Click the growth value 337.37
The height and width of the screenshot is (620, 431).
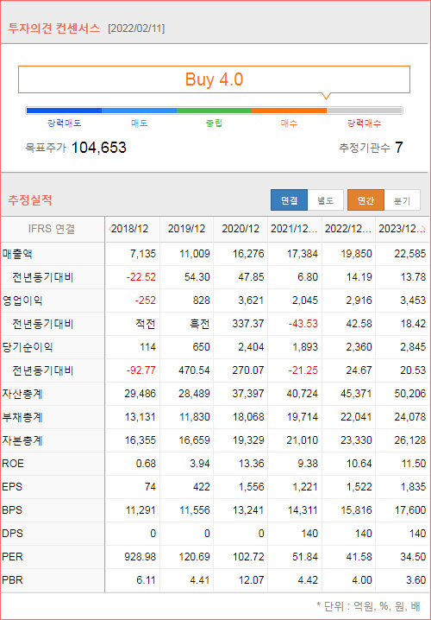tap(248, 324)
